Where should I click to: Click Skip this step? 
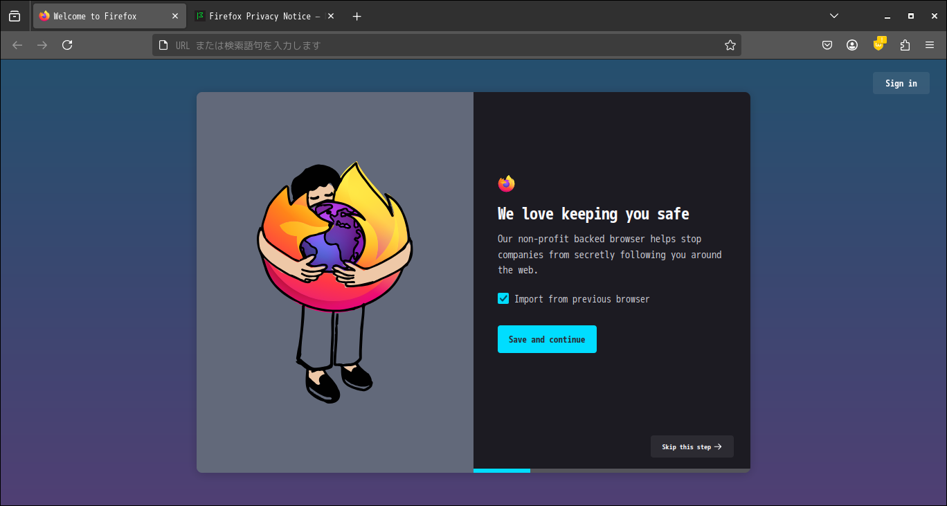pyautogui.click(x=692, y=446)
